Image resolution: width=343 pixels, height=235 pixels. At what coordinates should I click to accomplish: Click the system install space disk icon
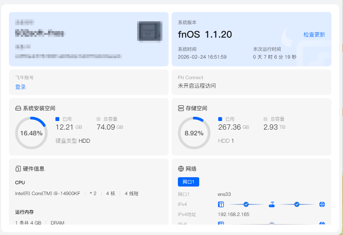pyautogui.click(x=18, y=109)
